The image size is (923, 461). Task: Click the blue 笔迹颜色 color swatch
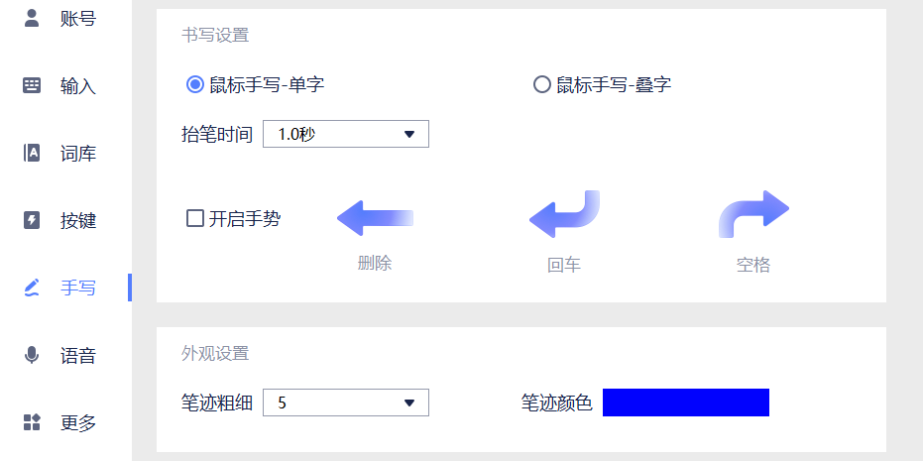(685, 403)
